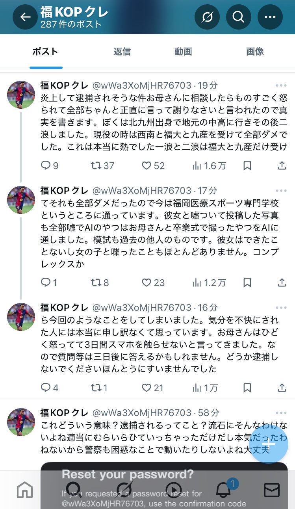Tap profile avatar of the 17分 post
Viewport: 295px width, 509px height.
(x=21, y=200)
